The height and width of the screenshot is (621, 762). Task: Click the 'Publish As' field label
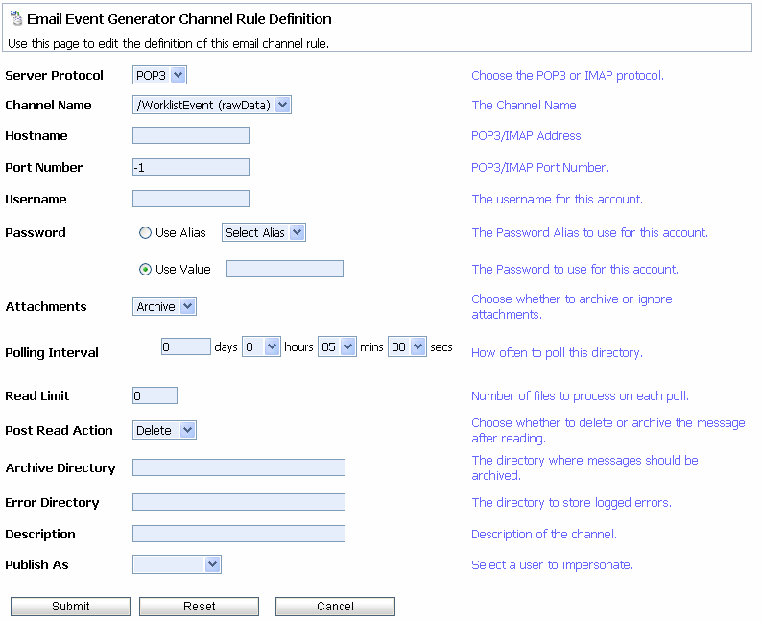(36, 564)
